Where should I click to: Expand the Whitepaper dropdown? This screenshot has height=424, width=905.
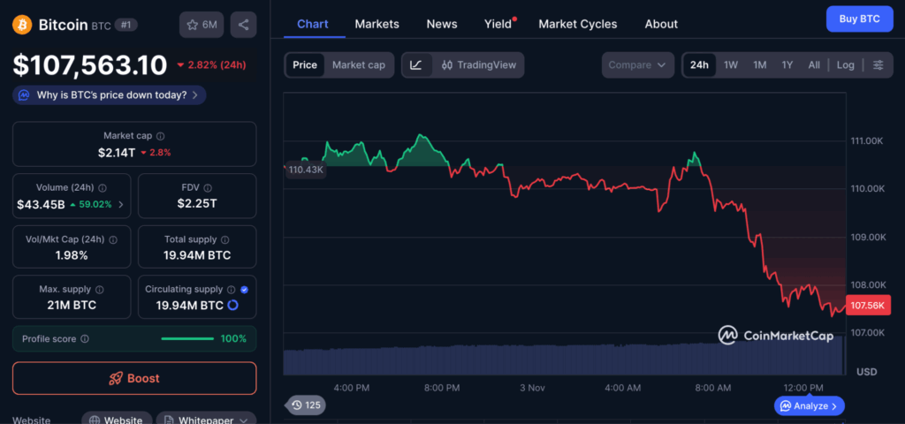pyautogui.click(x=207, y=420)
